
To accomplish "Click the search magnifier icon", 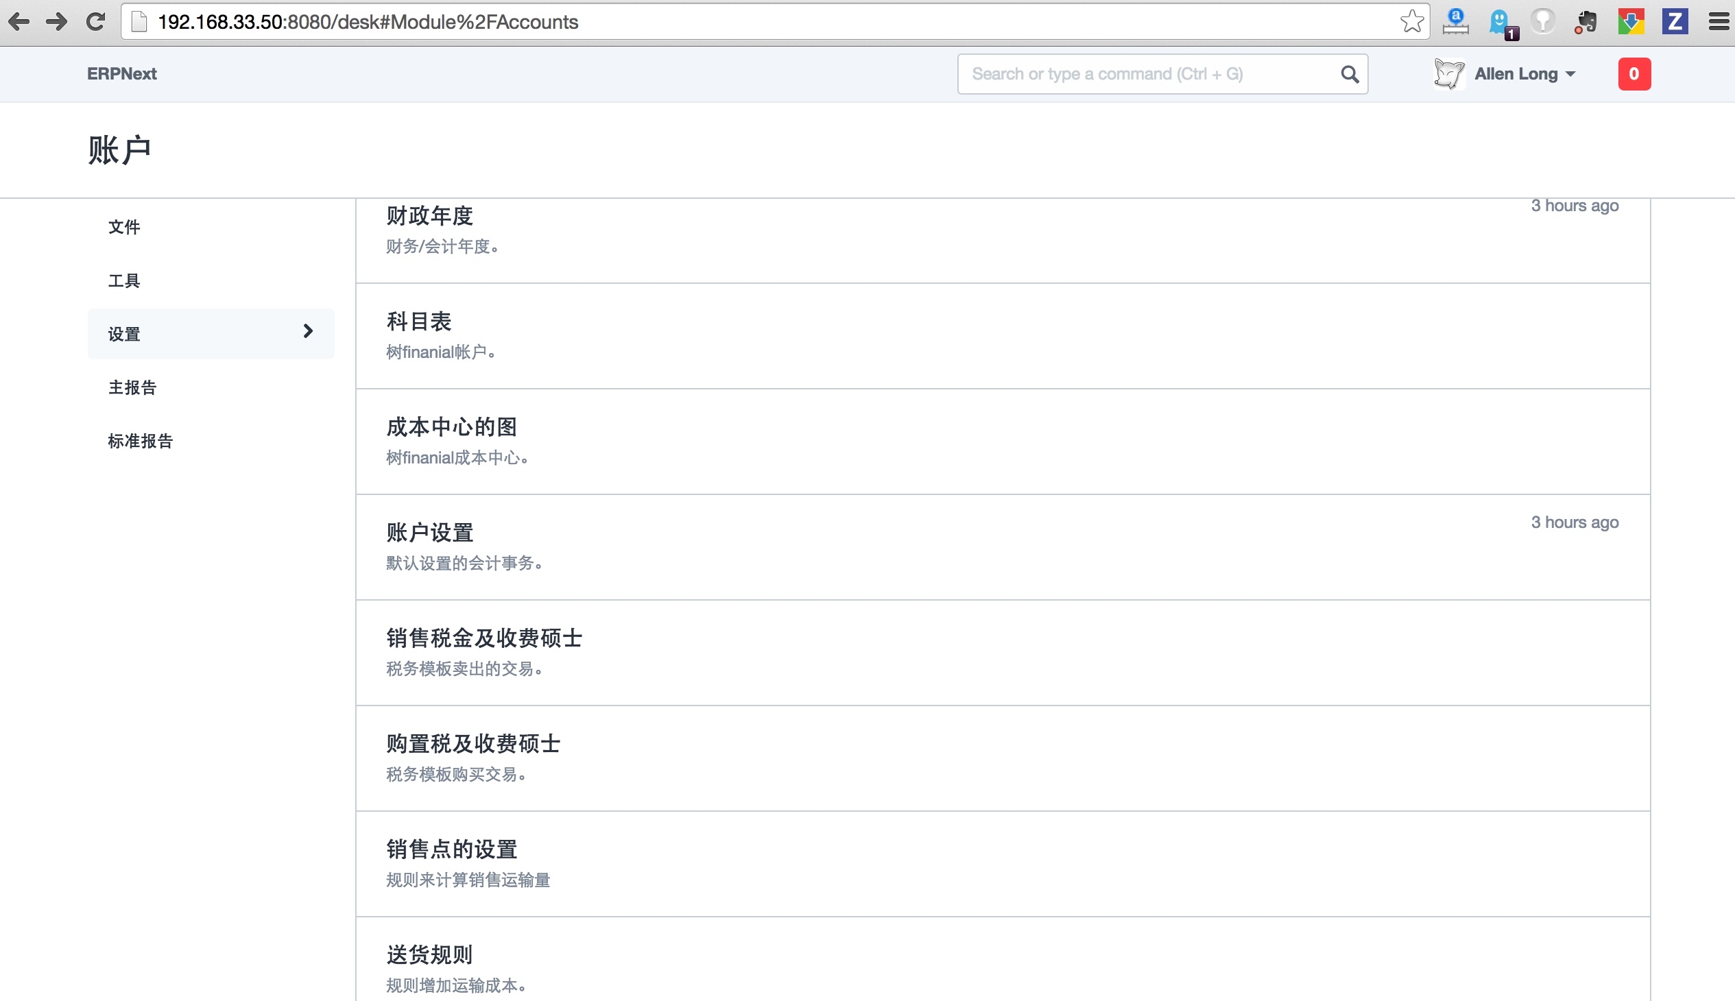I will 1349,74.
